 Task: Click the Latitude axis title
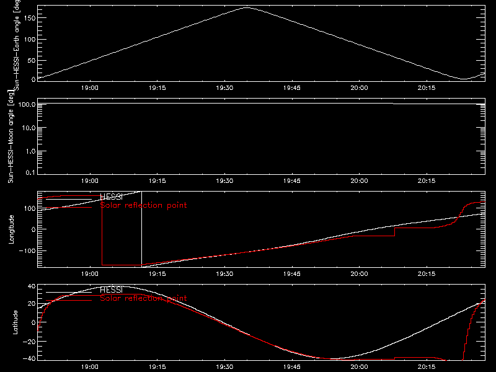15,322
